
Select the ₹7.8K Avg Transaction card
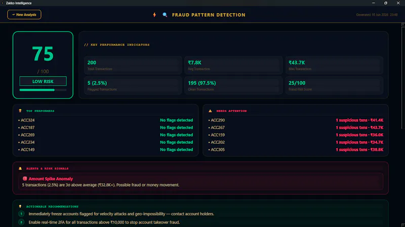[x=233, y=65]
